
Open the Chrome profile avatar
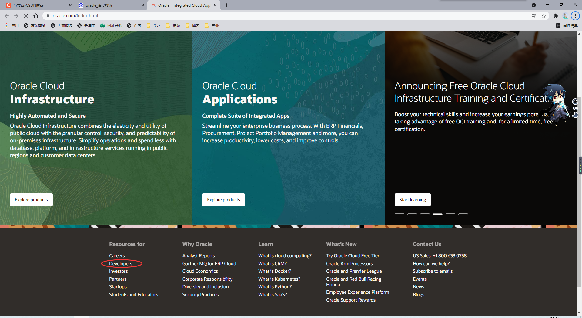pos(565,16)
